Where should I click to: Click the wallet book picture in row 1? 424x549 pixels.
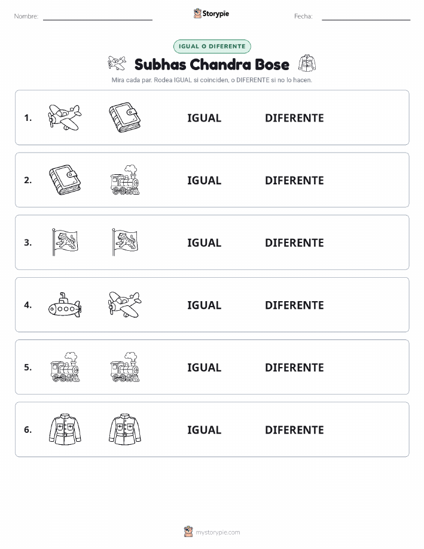coord(125,117)
